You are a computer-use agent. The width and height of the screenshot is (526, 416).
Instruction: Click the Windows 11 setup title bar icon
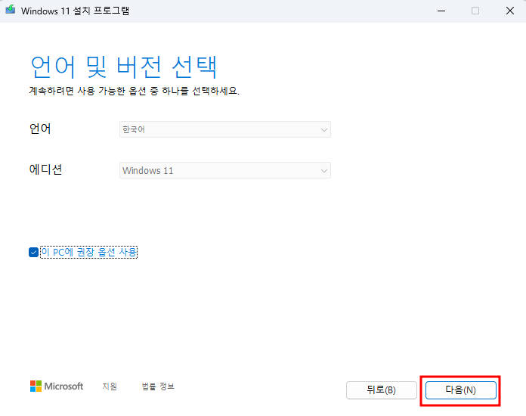[x=11, y=10]
